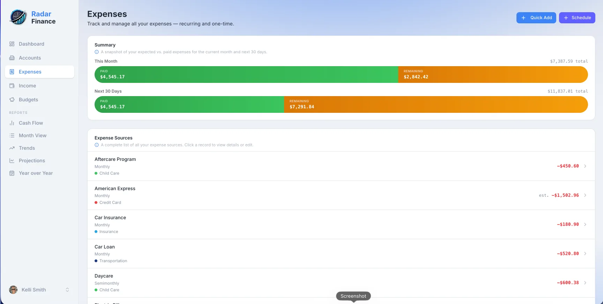Screen dimensions: 603x304
Task: Click the -$1,502.96 estimated amount
Action: (x=565, y=195)
